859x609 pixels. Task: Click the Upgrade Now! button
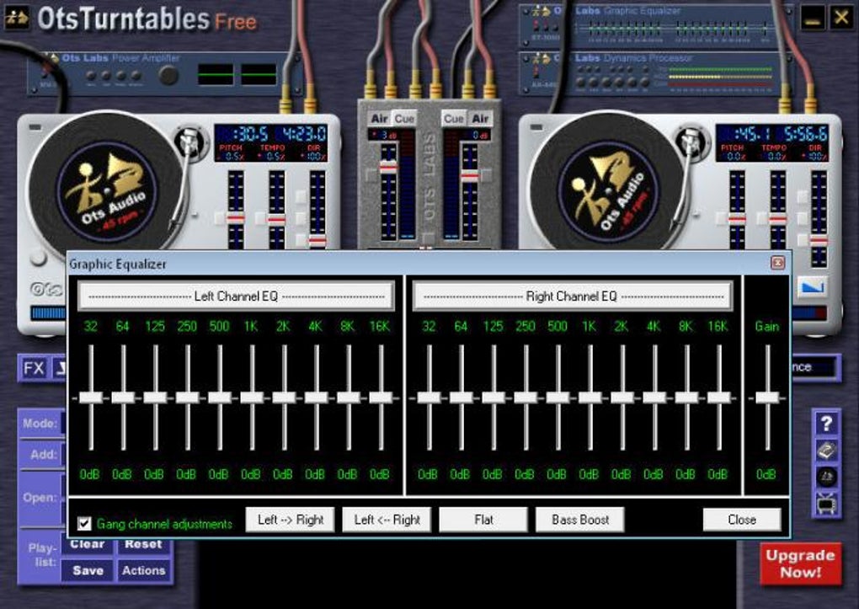coord(800,564)
